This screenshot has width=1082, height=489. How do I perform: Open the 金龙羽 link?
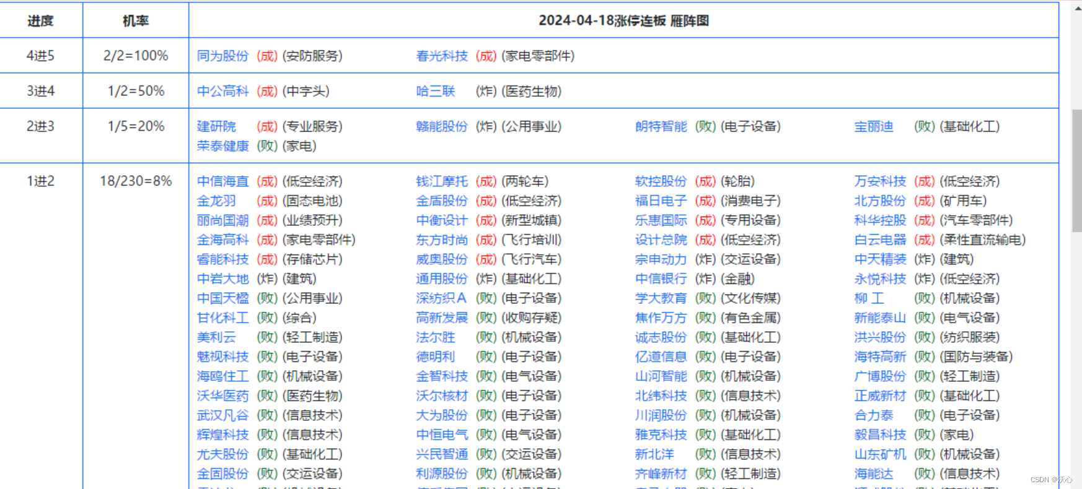coord(216,201)
